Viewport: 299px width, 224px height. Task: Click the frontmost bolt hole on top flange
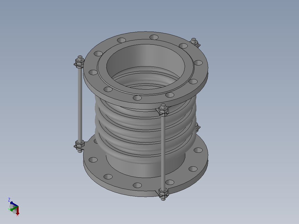[137, 98]
